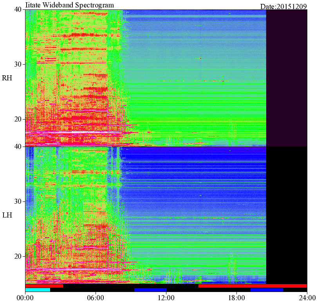Select the RH panel label
The width and height of the screenshot is (332, 301).
(7, 78)
